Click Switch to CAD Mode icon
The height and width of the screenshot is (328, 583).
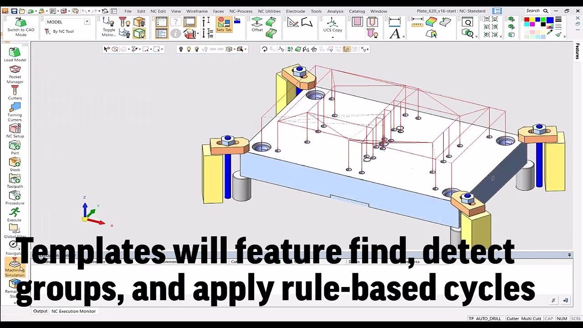[x=20, y=22]
